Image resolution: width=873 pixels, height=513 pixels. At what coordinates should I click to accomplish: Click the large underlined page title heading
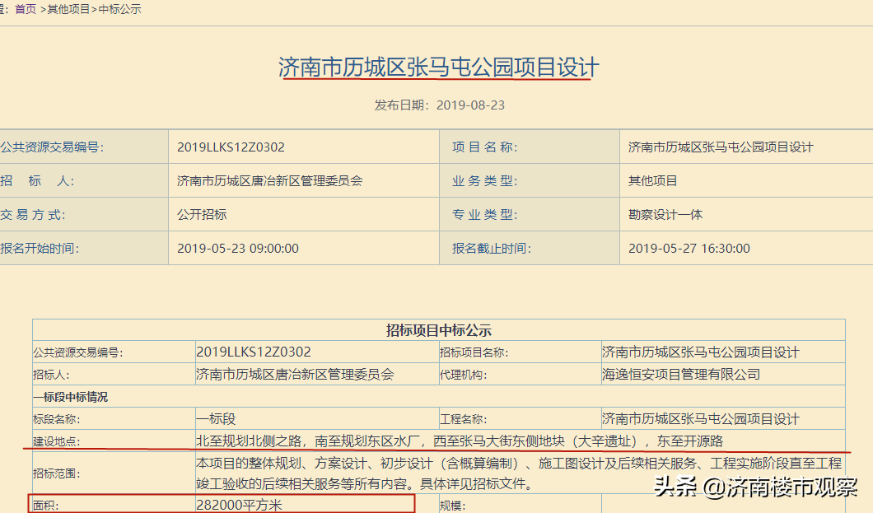[x=438, y=67]
